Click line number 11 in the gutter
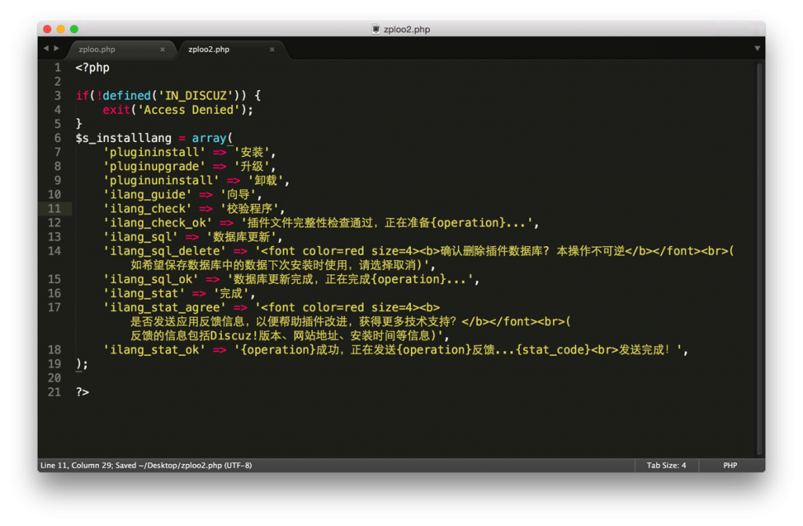Image resolution: width=803 pixels, height=526 pixels. pyautogui.click(x=54, y=209)
